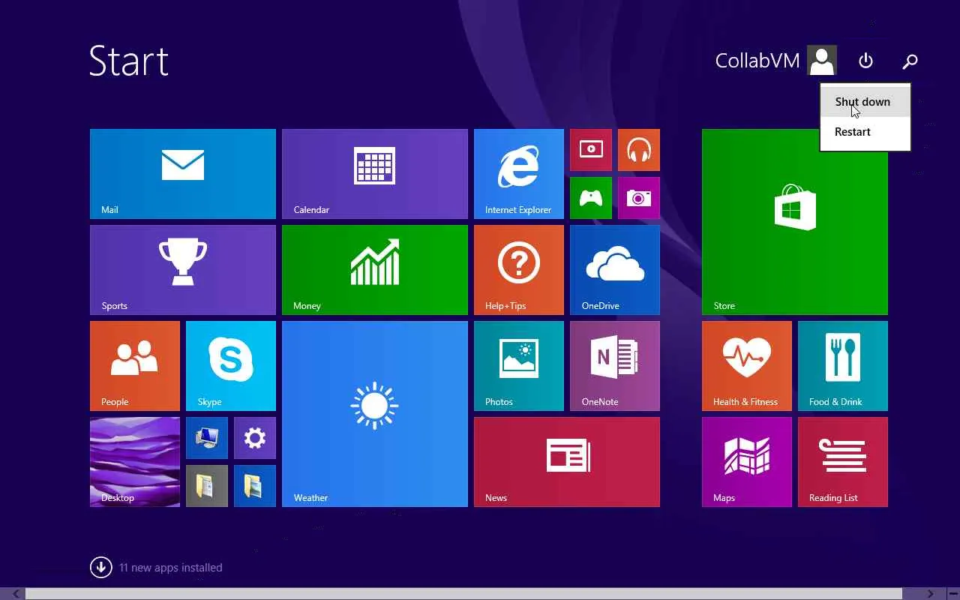Launch the Calendar tile
The height and width of the screenshot is (600, 960).
click(x=375, y=174)
